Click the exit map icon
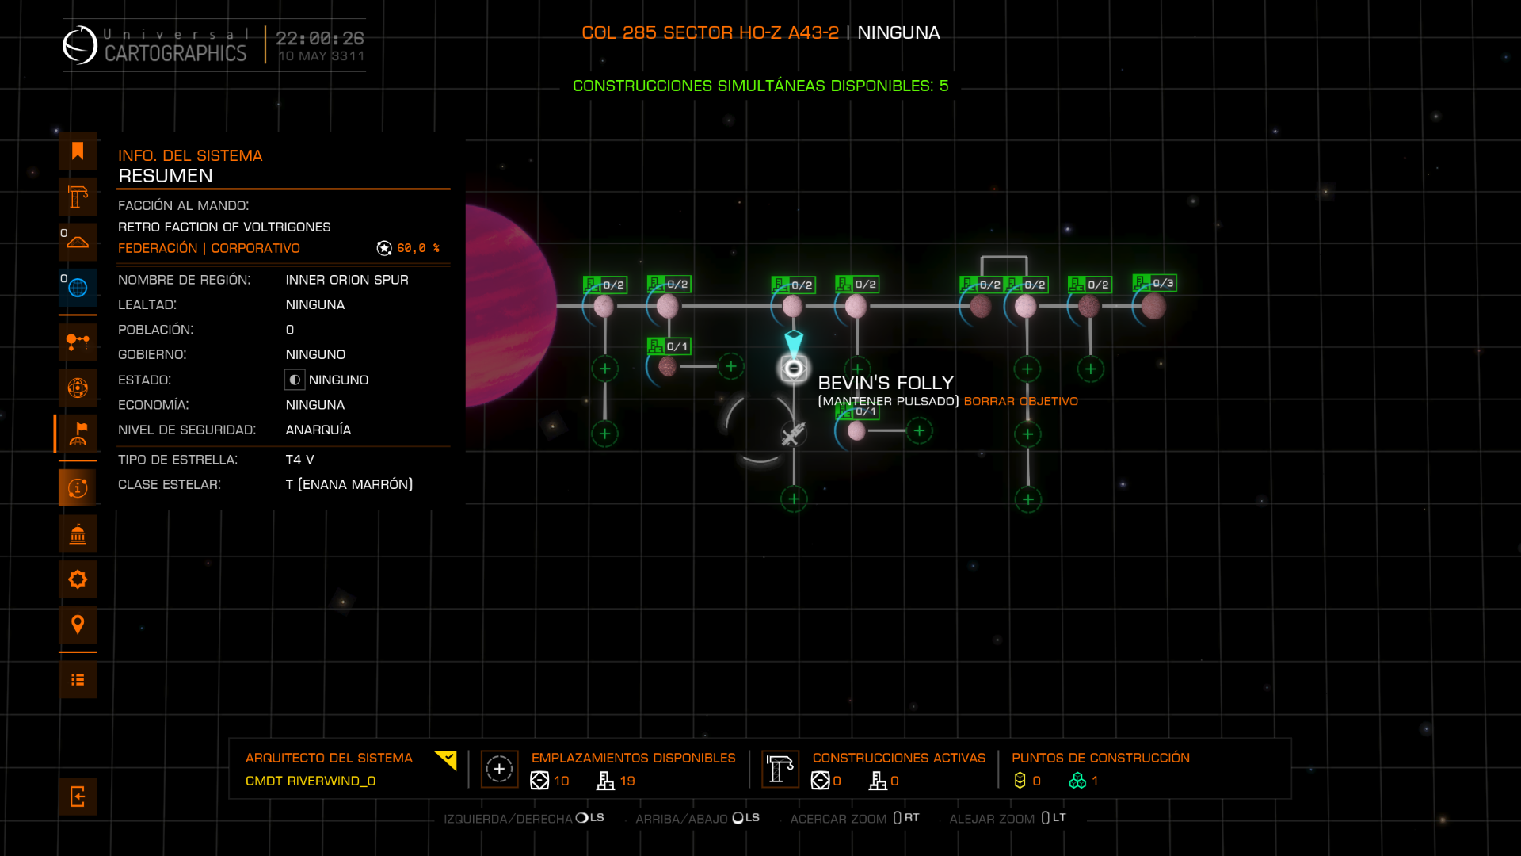The height and width of the screenshot is (856, 1521). point(78,797)
